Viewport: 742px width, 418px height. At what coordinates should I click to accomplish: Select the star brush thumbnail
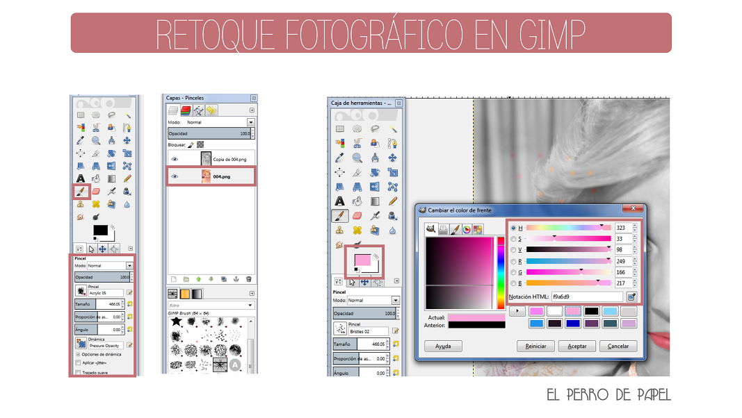[x=176, y=322]
